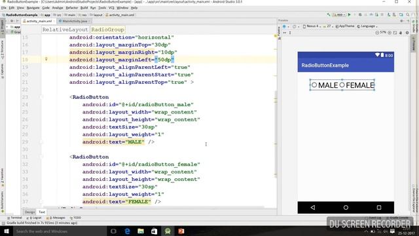Click the recents square button in device preview
The image size is (419, 236).
[x=379, y=207]
